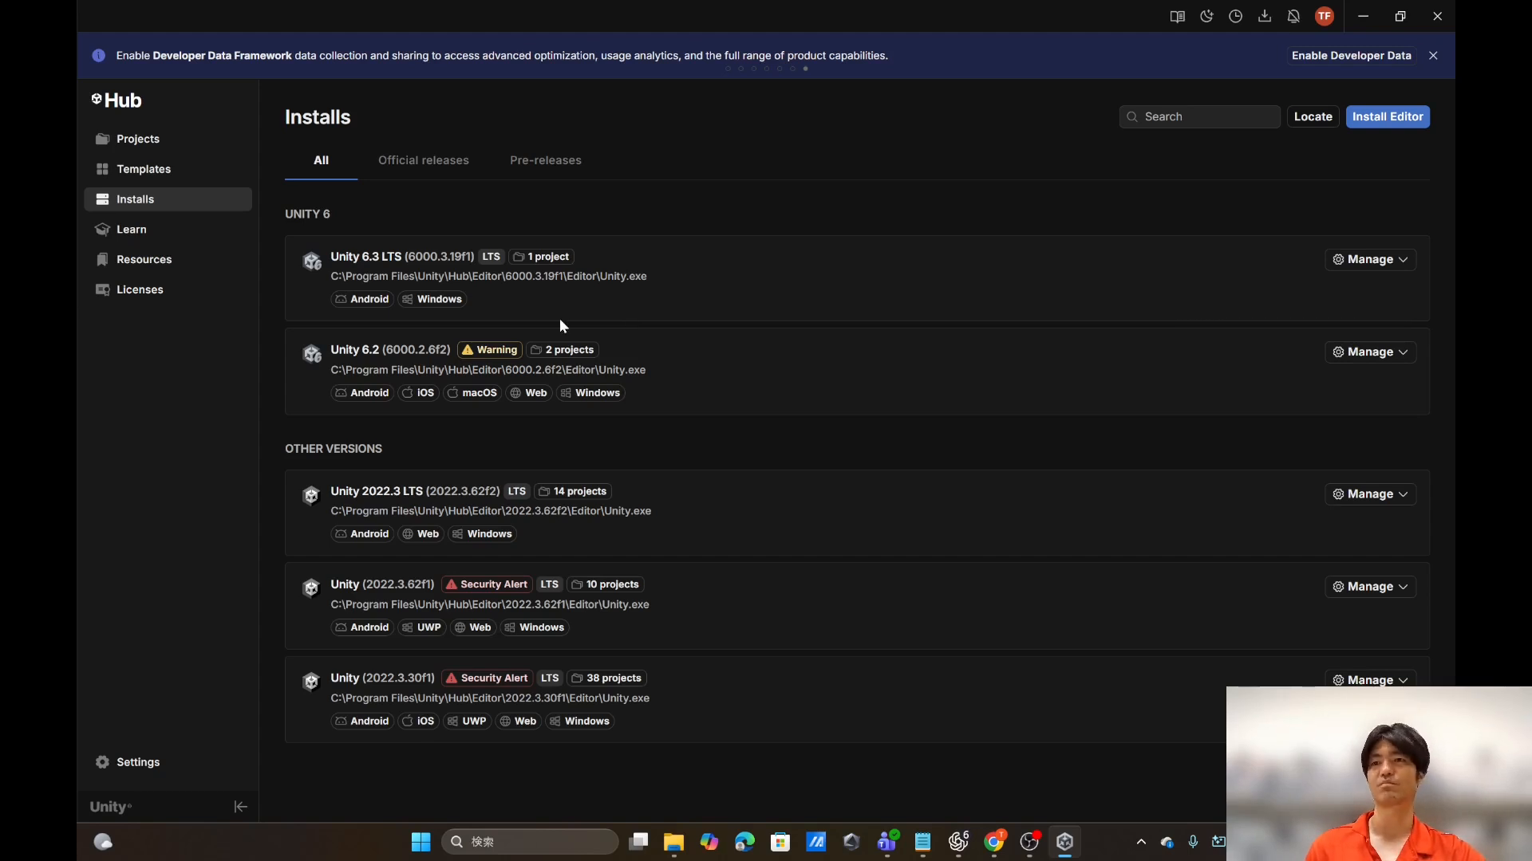Click the muted notifications bell icon
The height and width of the screenshot is (861, 1532).
coord(1293,16)
